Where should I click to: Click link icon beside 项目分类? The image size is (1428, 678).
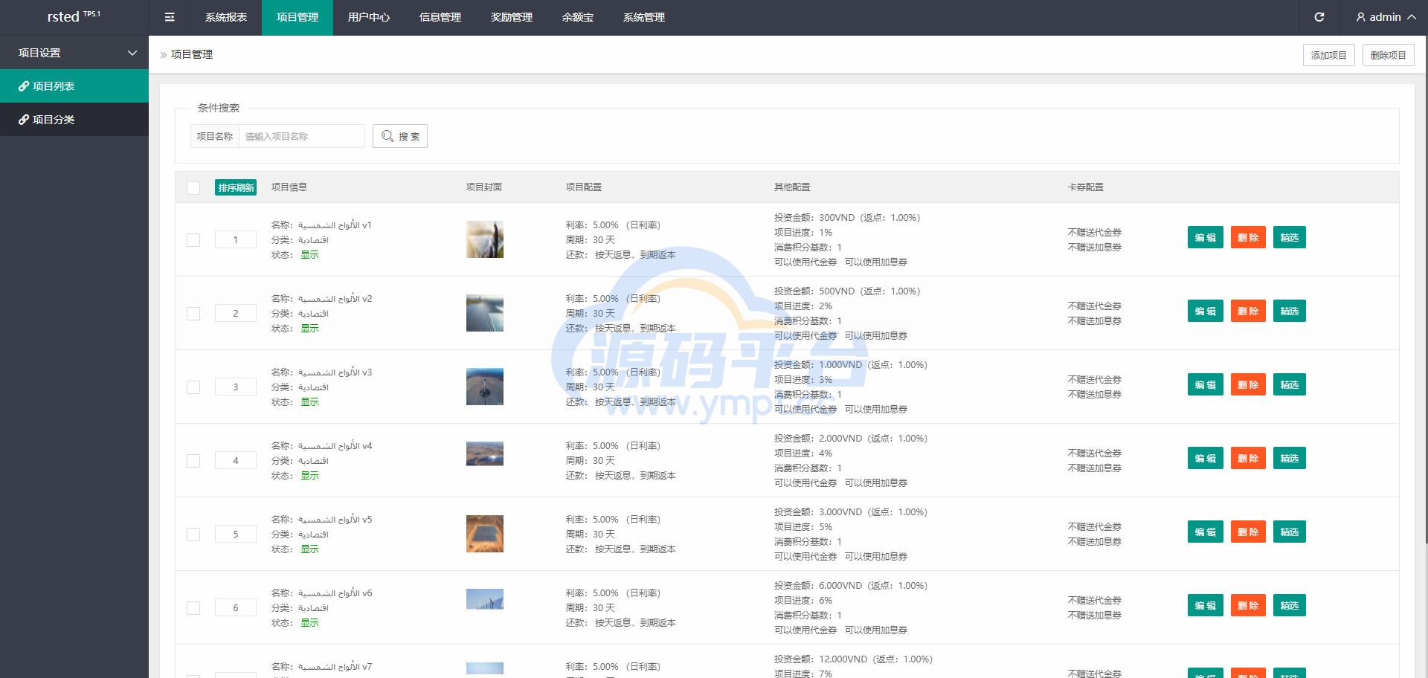point(24,120)
